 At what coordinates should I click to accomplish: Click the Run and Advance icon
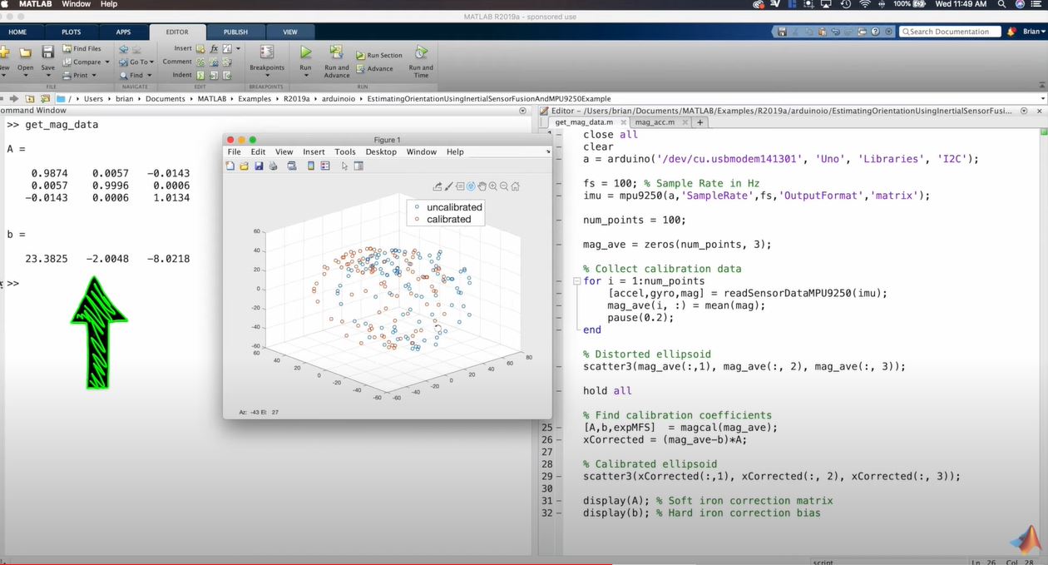click(336, 52)
